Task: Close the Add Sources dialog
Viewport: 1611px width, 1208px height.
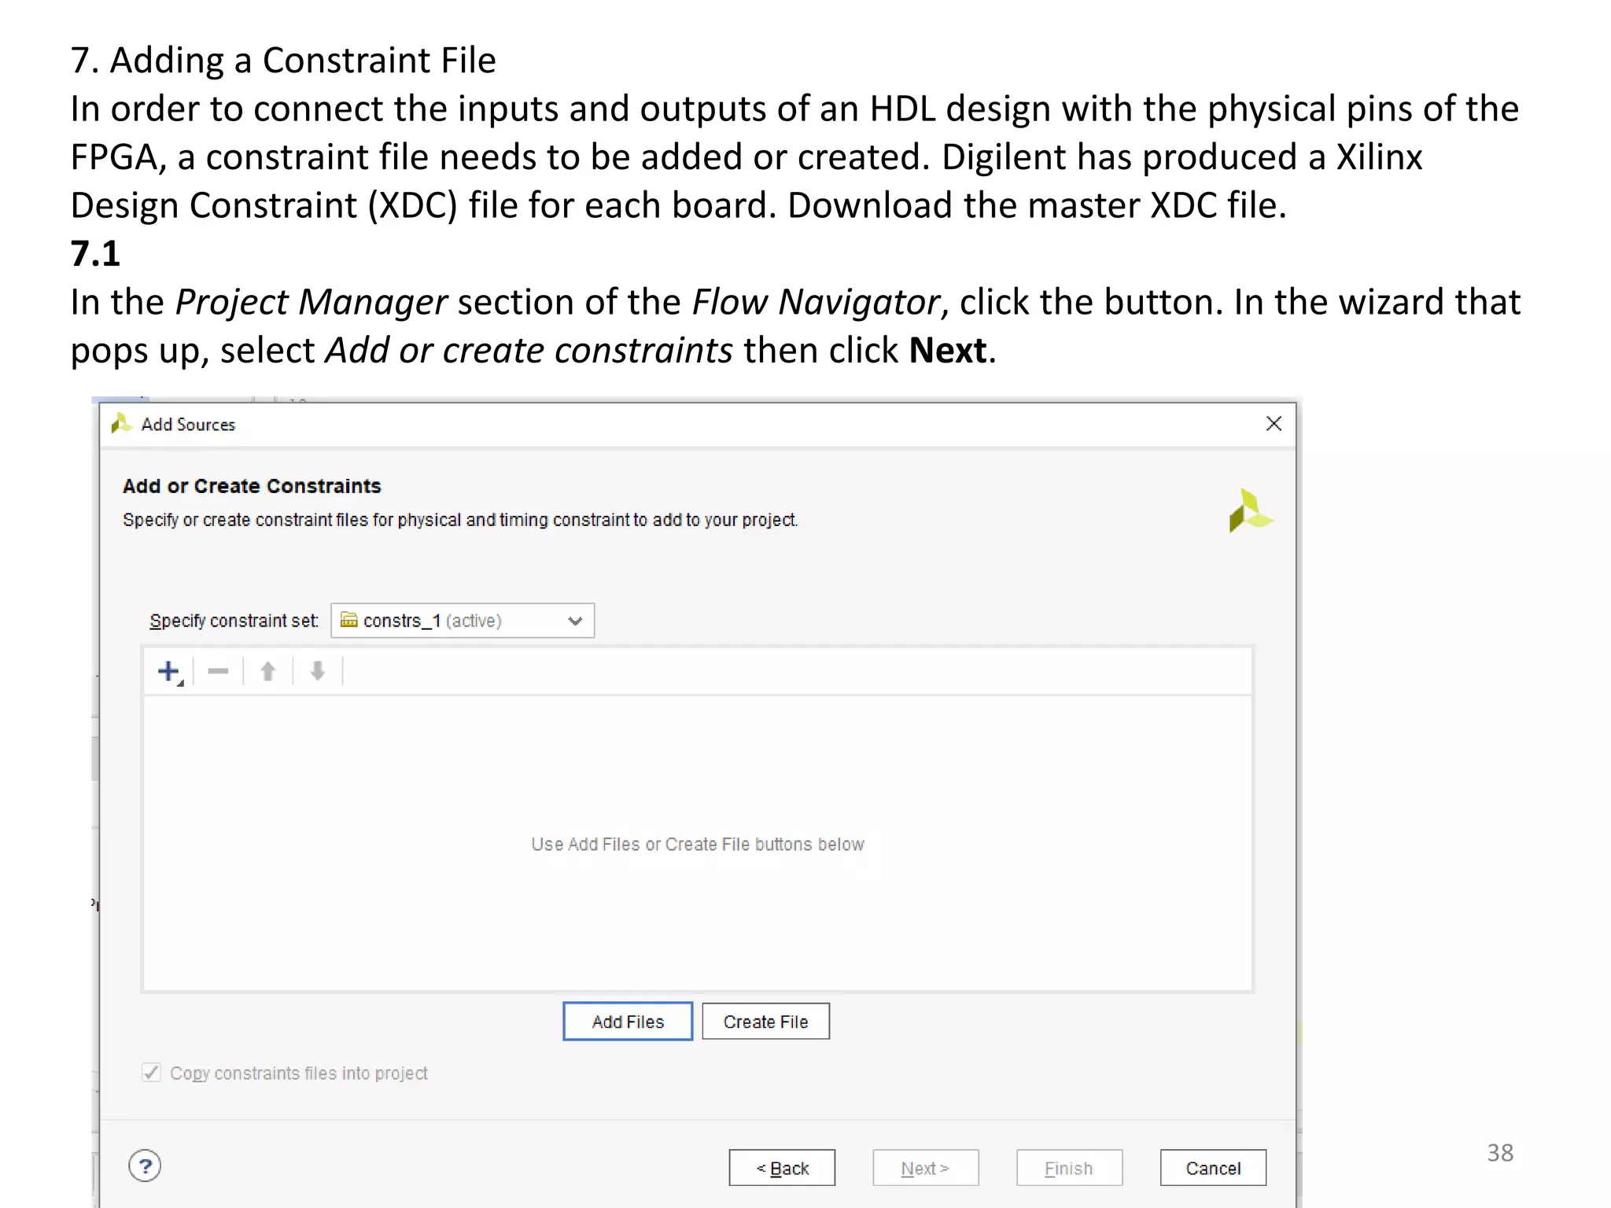Action: pyautogui.click(x=1274, y=424)
